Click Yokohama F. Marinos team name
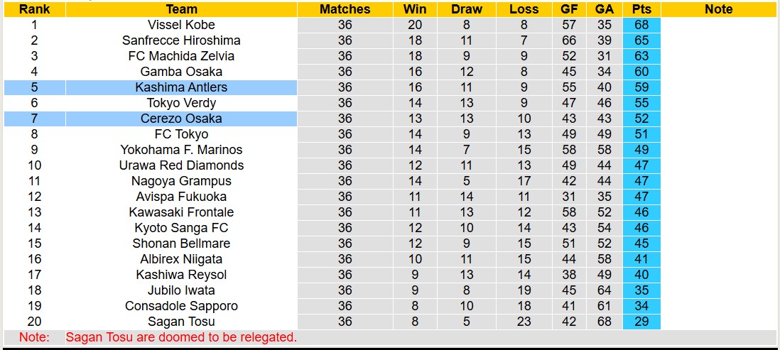This screenshot has width=780, height=350. point(181,150)
